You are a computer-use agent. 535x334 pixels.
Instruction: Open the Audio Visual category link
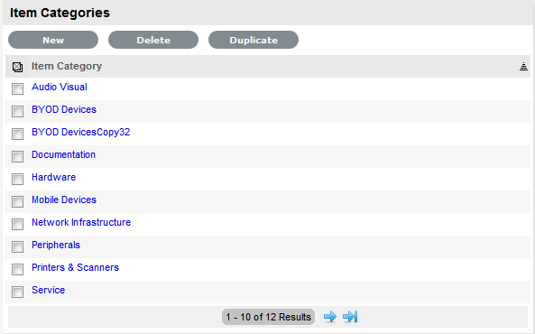(x=60, y=87)
